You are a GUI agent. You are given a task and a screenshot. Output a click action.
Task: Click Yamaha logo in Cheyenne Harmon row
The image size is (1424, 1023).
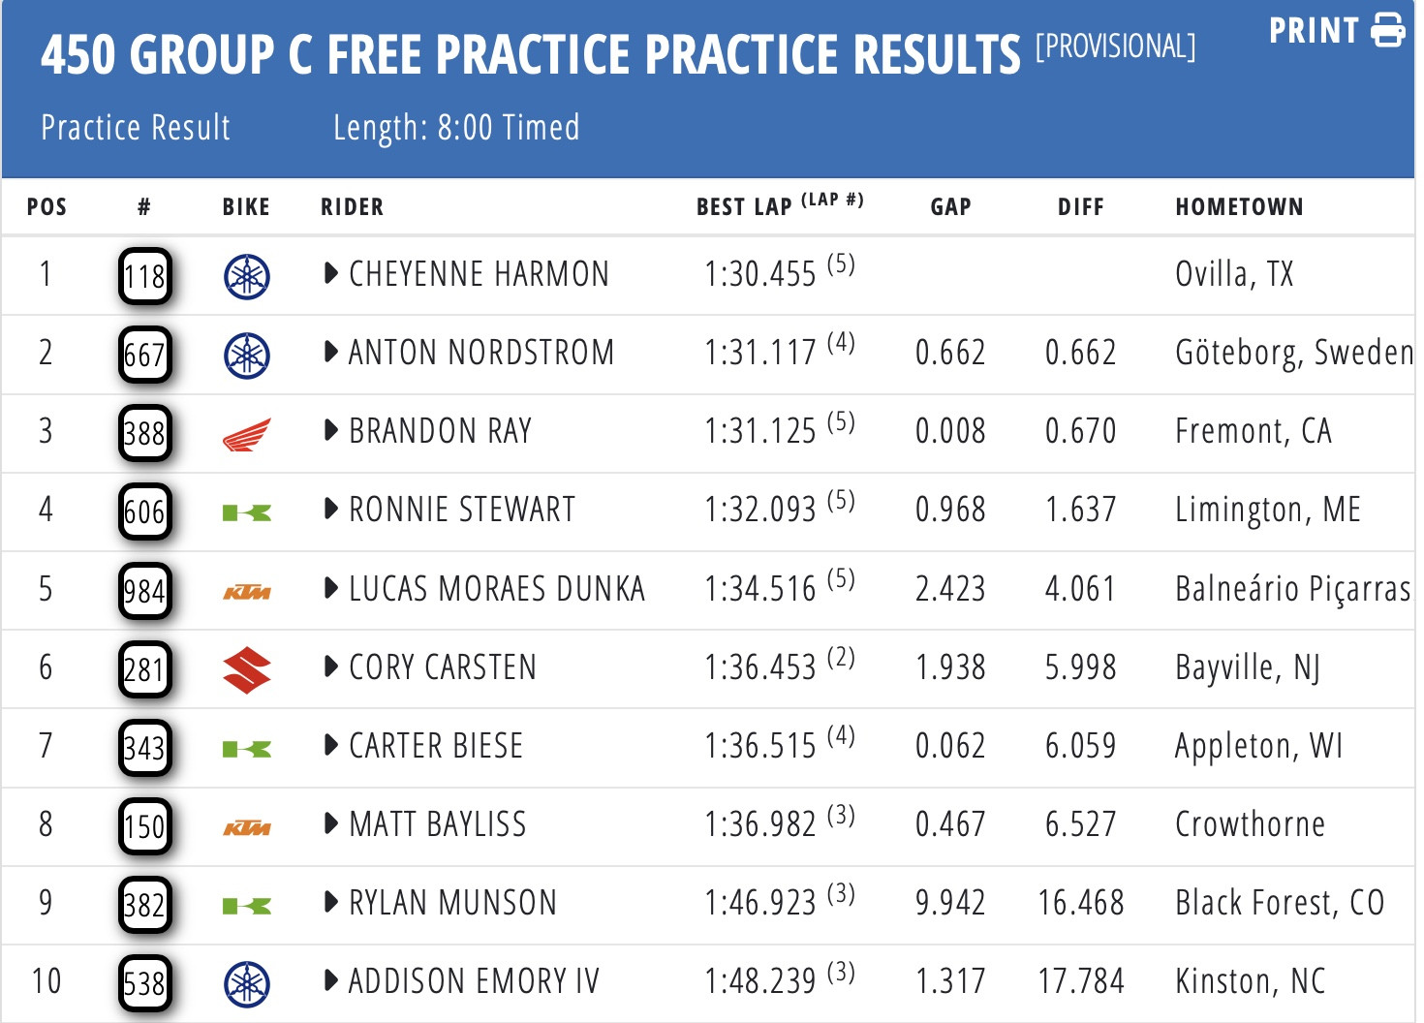tap(246, 277)
